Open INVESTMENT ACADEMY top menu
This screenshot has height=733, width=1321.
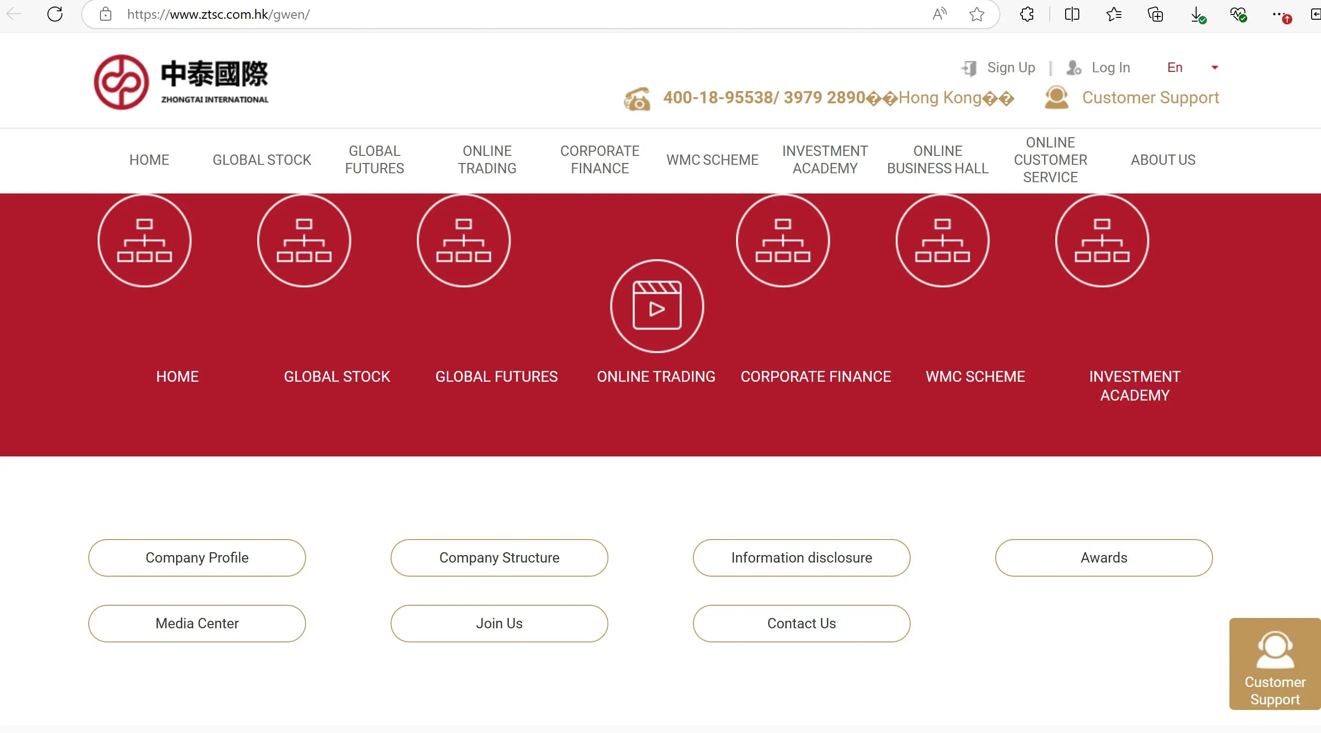(825, 160)
